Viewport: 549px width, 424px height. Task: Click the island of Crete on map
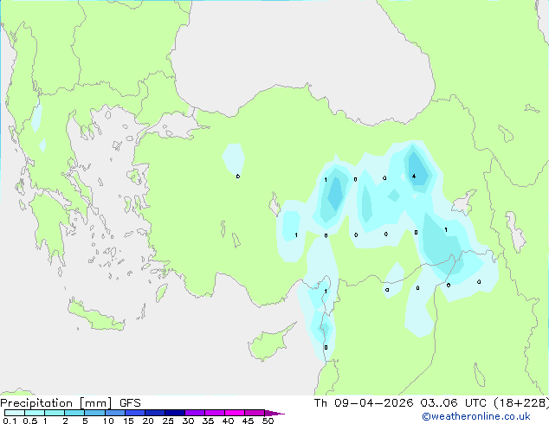pos(95,316)
